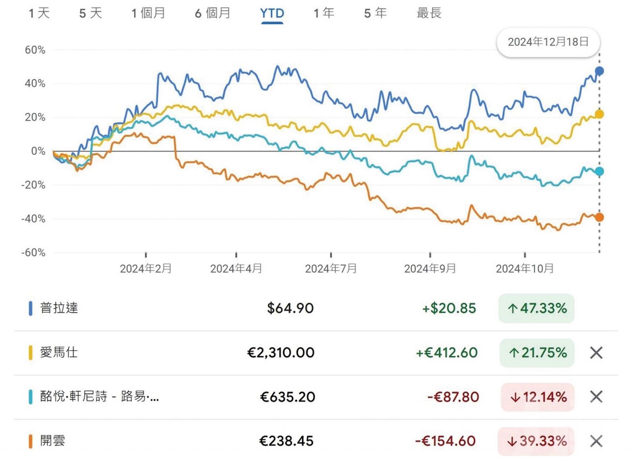Select the 5 天 time range
635x462 pixels.
[x=90, y=13]
